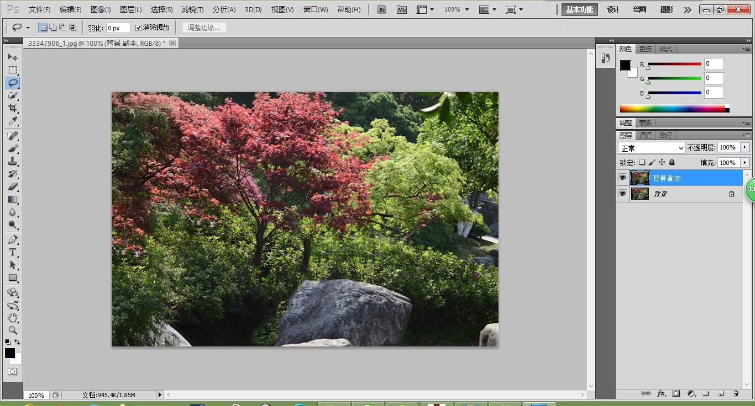Select the Spot Healing Brush tool
The width and height of the screenshot is (755, 406).
13,136
